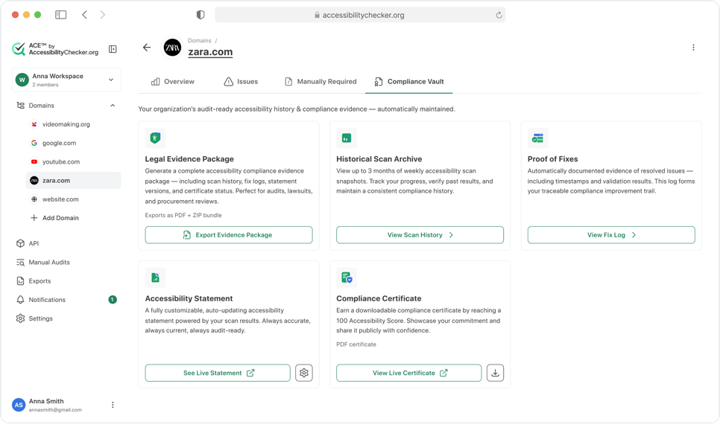
Task: Click the Notifications badge showing 1
Action: 113,299
